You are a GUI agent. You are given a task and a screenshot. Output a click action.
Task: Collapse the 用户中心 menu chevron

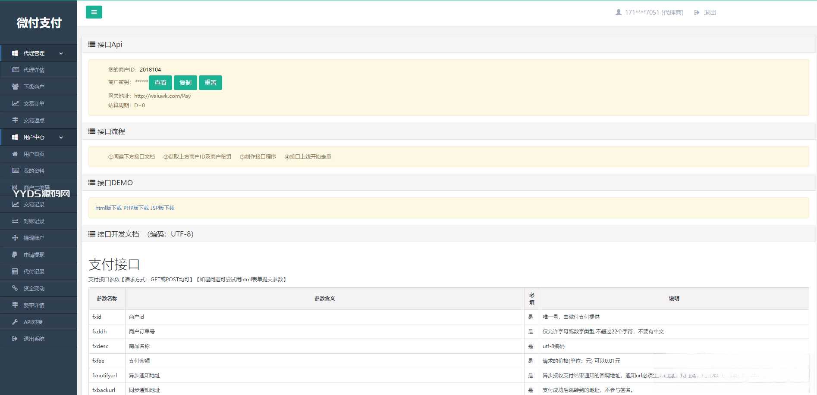coord(61,137)
